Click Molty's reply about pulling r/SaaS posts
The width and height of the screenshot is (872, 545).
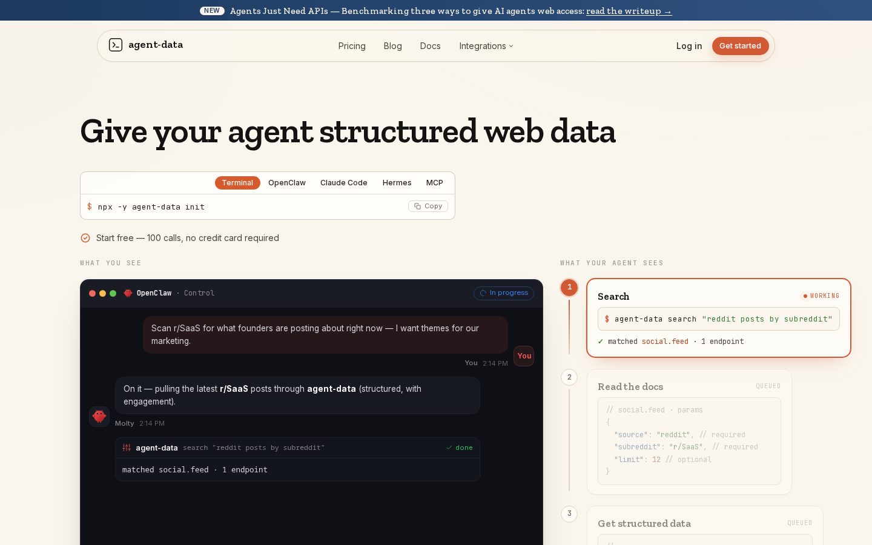297,395
